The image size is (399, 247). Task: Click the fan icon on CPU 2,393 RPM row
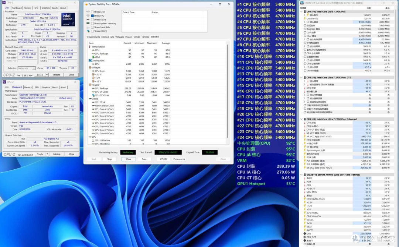click(x=304, y=233)
